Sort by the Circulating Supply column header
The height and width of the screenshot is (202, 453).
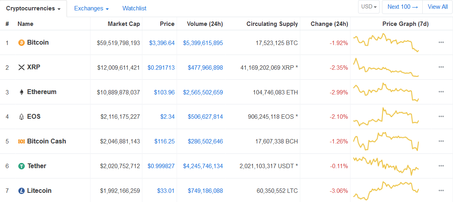(272, 24)
